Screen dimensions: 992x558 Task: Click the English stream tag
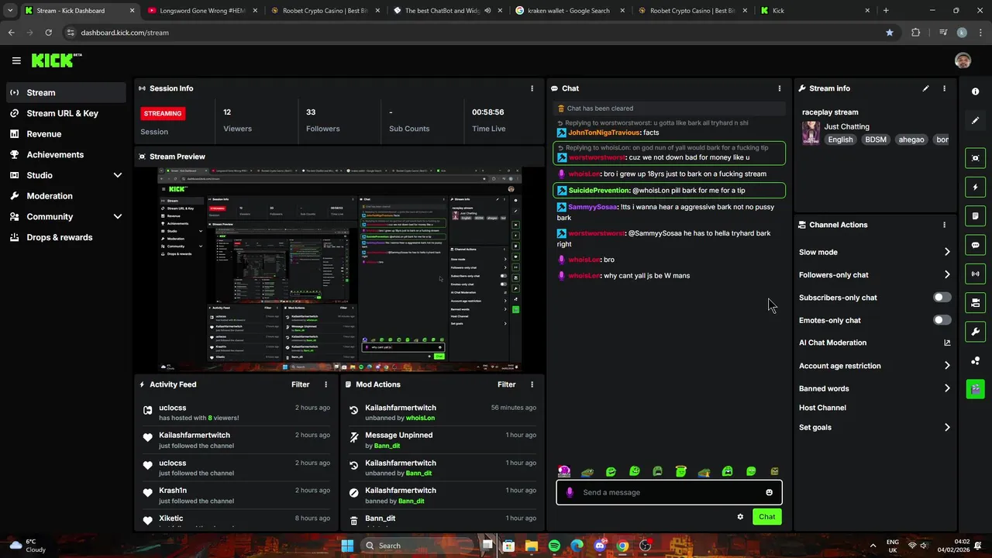[x=840, y=139]
